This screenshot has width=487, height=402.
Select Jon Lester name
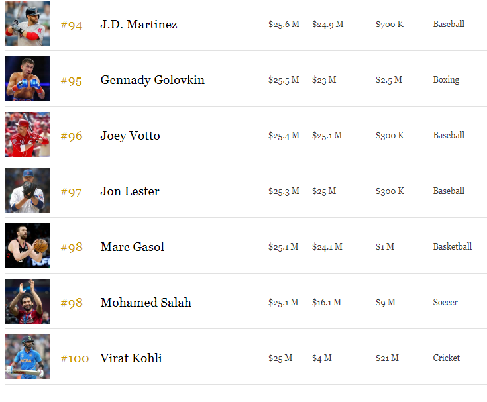click(129, 191)
